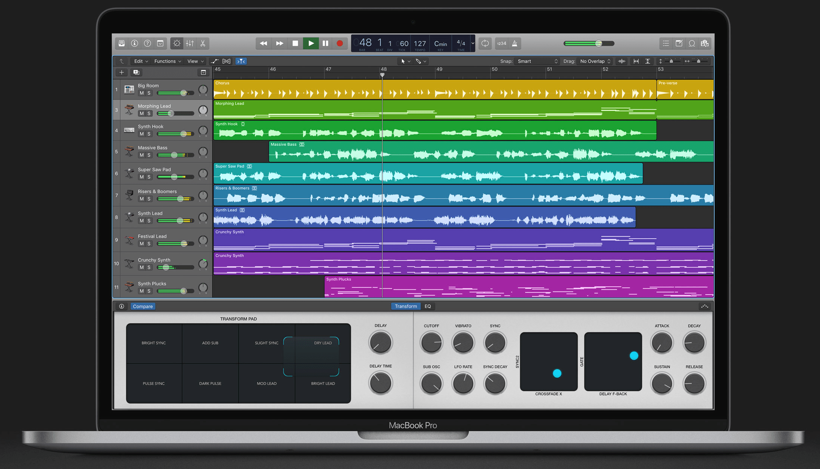Image resolution: width=820 pixels, height=469 pixels.
Task: Open the Media Browser icon
Action: coord(705,43)
